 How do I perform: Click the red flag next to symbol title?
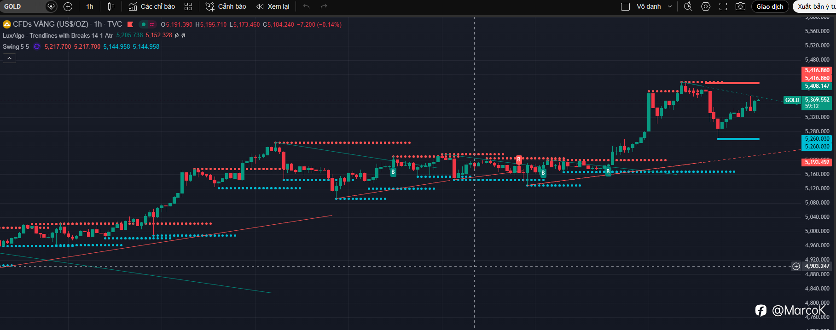pyautogui.click(x=130, y=24)
